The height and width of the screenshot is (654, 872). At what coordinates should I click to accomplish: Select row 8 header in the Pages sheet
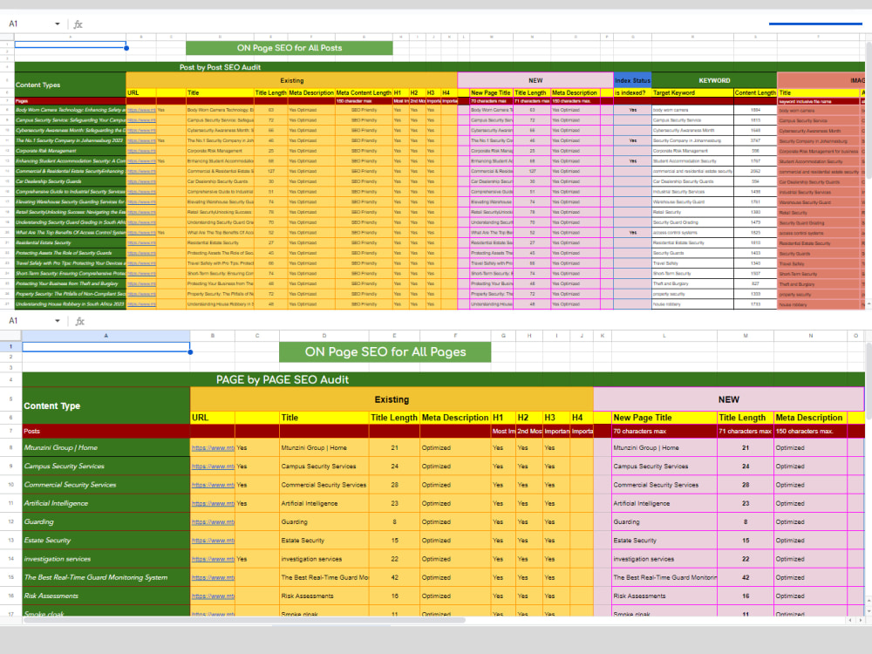[x=10, y=447]
